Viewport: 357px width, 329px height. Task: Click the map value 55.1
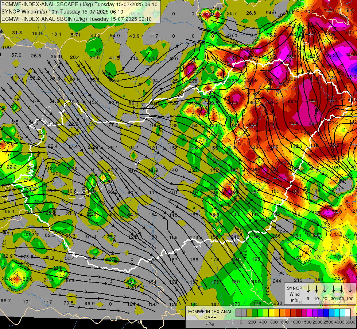pyautogui.click(x=9, y=212)
